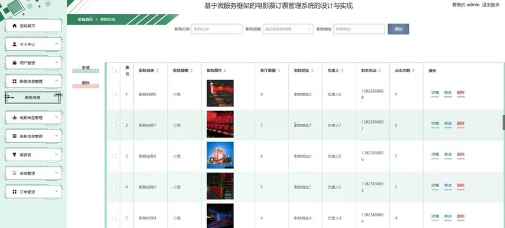Open the 系统首页 sidebar item
This screenshot has width=505, height=228.
pos(33,26)
